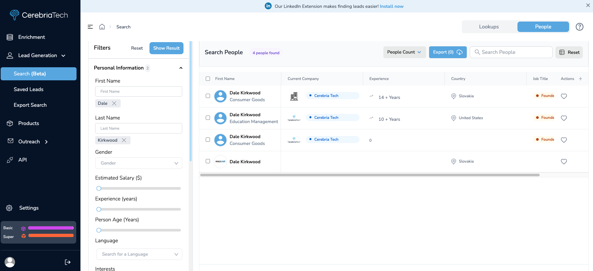This screenshot has width=593, height=271.
Task: Click the resco.net company logo
Action: tap(220, 161)
